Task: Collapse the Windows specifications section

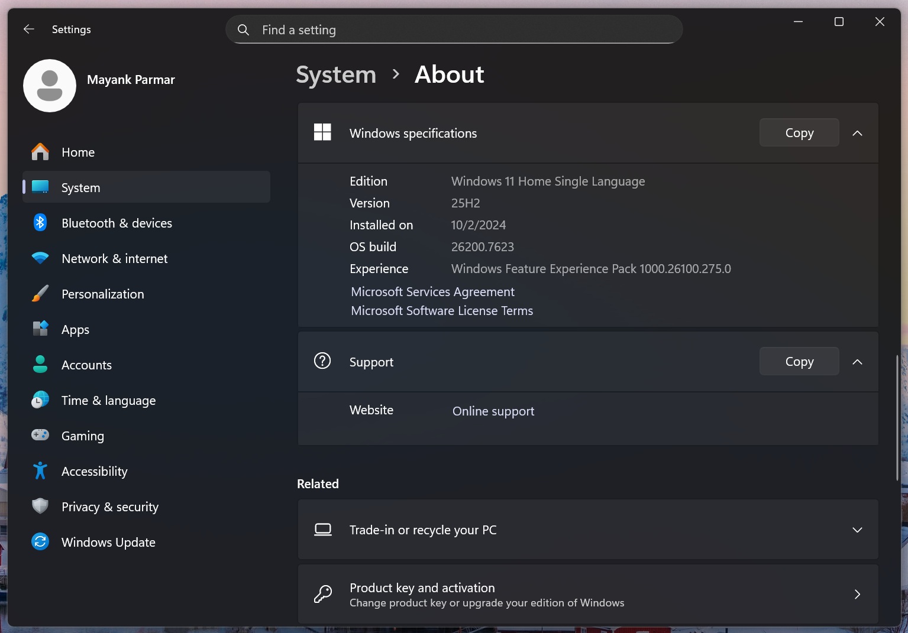Action: click(857, 133)
